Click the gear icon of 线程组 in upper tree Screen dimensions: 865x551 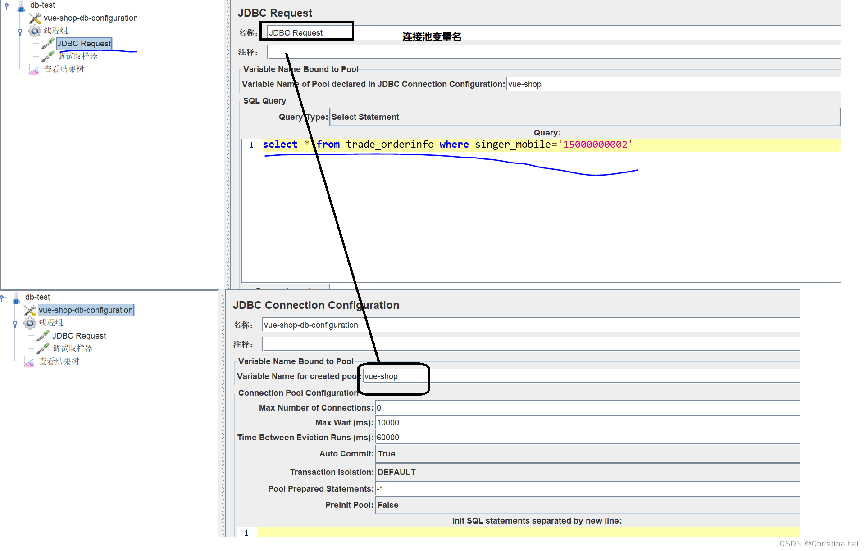(35, 31)
